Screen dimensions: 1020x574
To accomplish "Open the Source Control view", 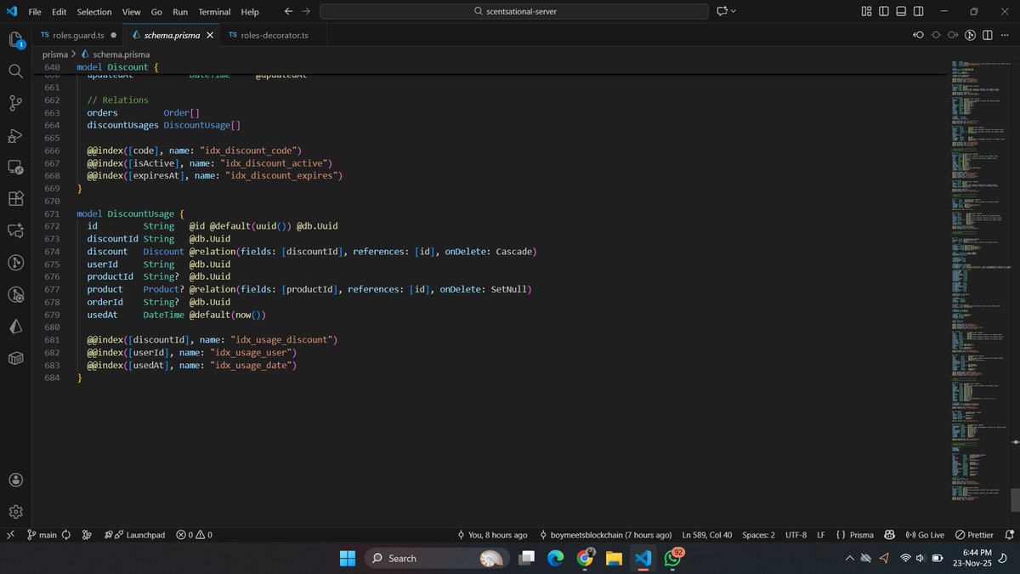I will click(x=15, y=103).
